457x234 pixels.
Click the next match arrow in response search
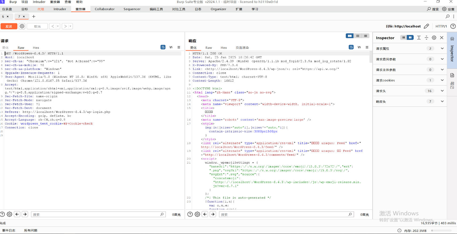(x=213, y=214)
